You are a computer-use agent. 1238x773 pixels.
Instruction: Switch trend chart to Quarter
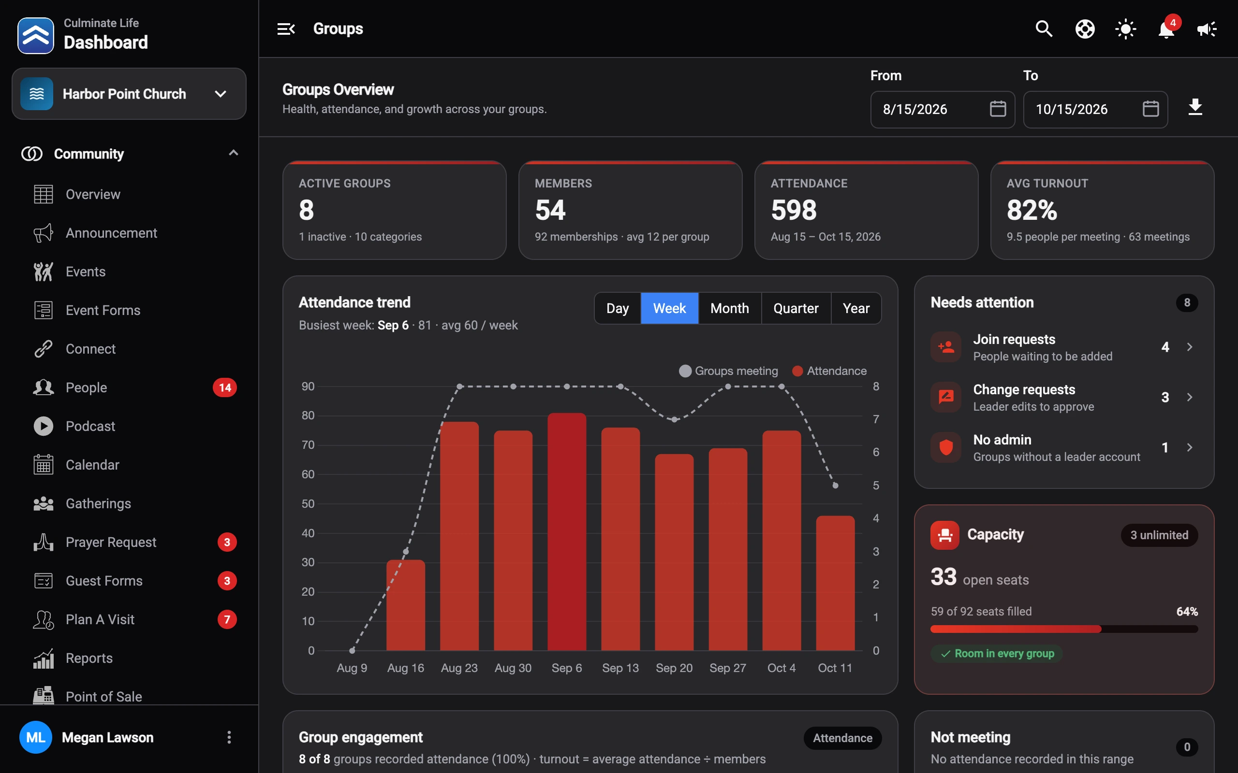[x=796, y=308]
